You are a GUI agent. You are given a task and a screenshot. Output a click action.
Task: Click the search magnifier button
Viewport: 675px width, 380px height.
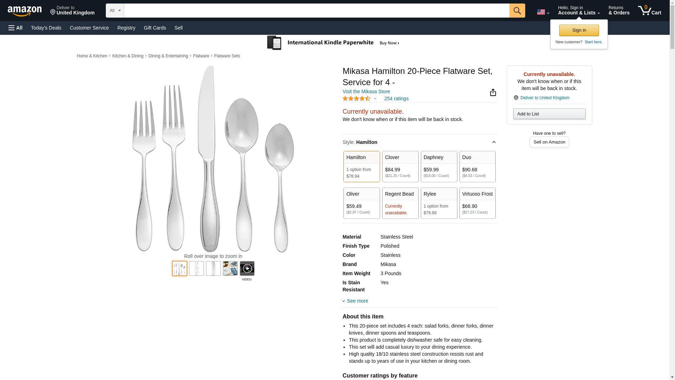(517, 11)
